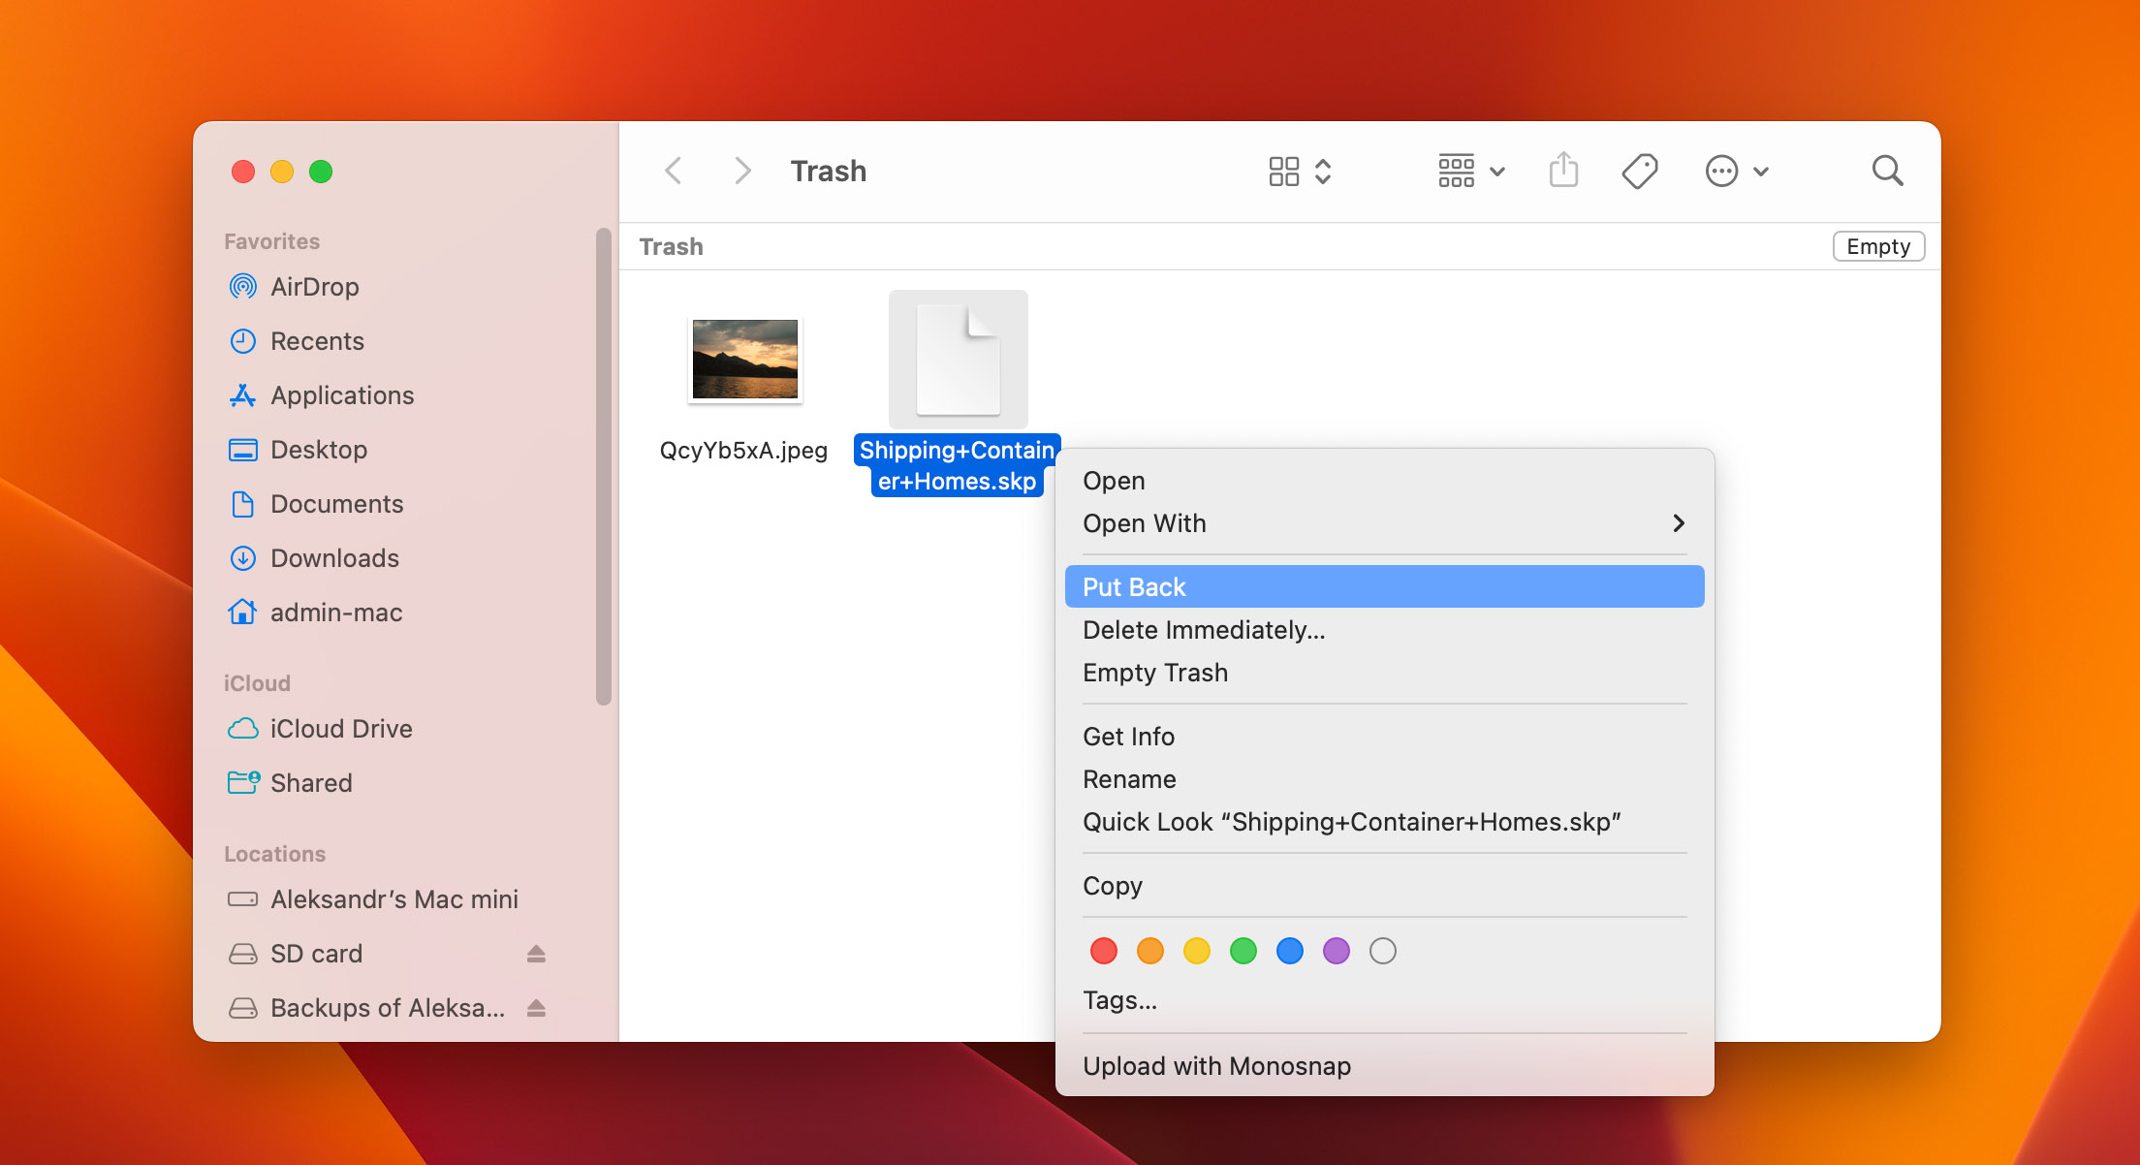2140x1165 pixels.
Task: Open 'Quick Look Shipping+Container+Homes.skp'
Action: click(1350, 821)
